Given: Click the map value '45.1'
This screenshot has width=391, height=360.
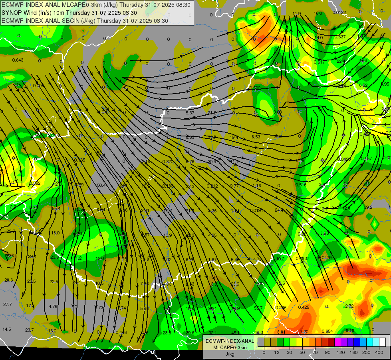Looking at the screenshot, I should click(x=235, y=332).
